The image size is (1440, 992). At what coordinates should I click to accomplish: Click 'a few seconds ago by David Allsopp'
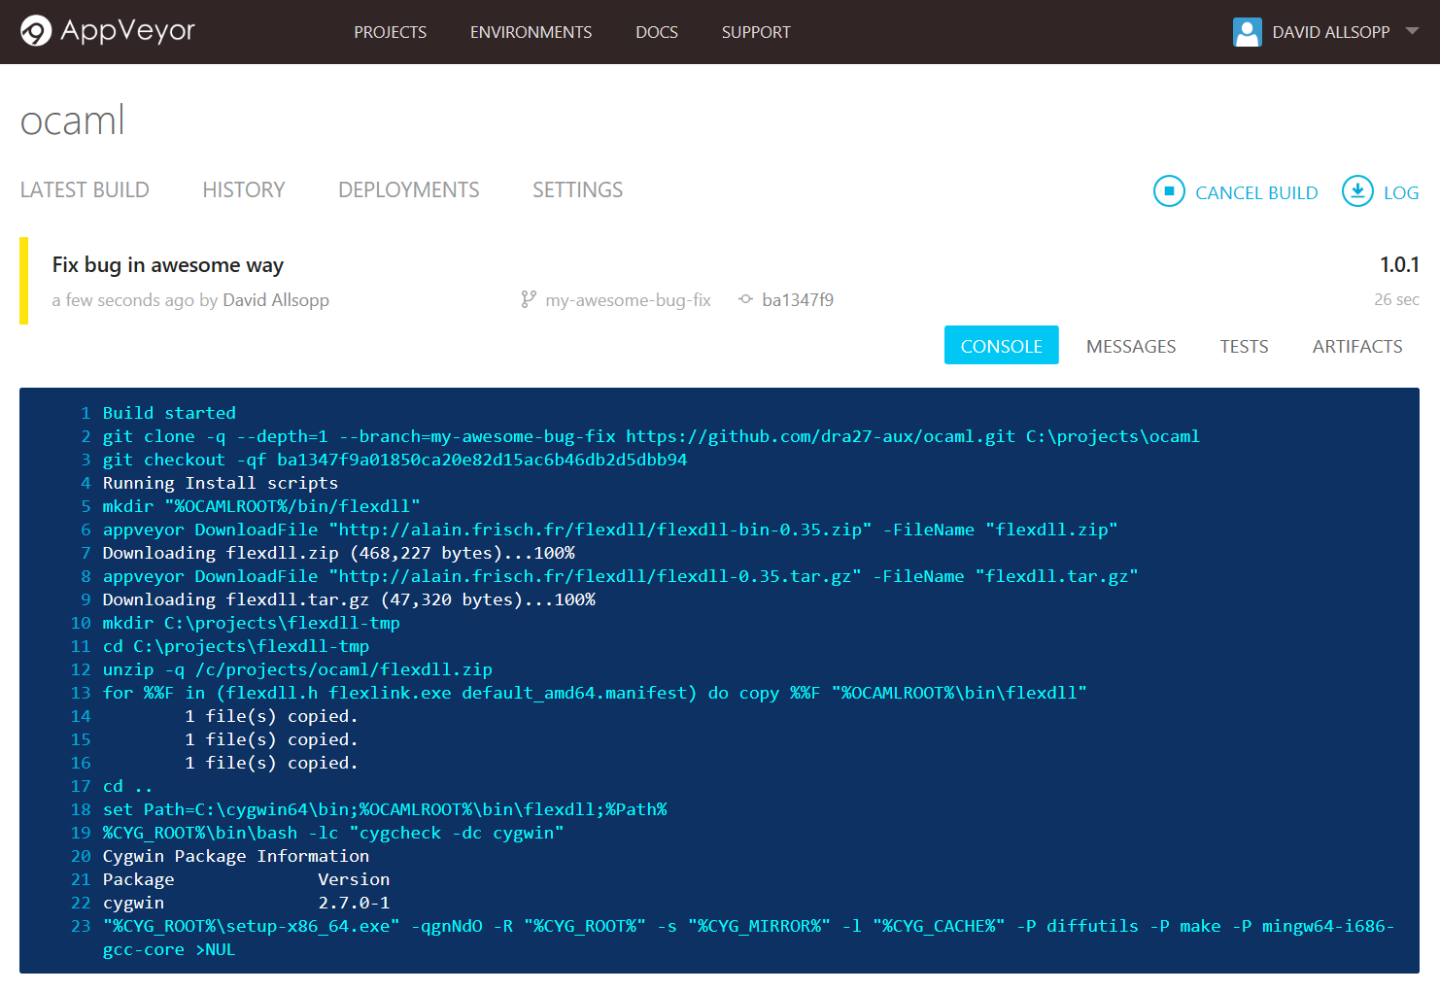coord(190,300)
